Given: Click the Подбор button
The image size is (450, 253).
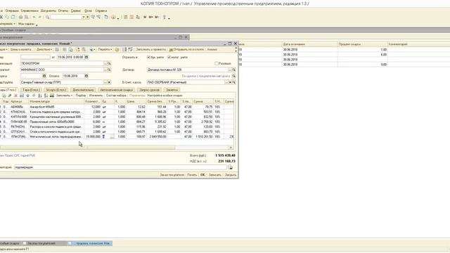Looking at the screenshot, I should coord(81,96).
